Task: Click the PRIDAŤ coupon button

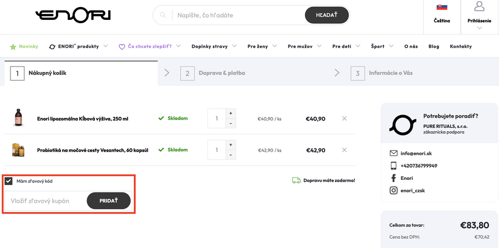Action: (109, 200)
